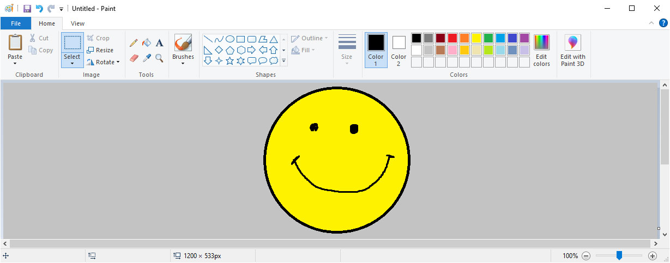The image size is (670, 263).
Task: Choose the Pentagon shape
Action: [230, 50]
